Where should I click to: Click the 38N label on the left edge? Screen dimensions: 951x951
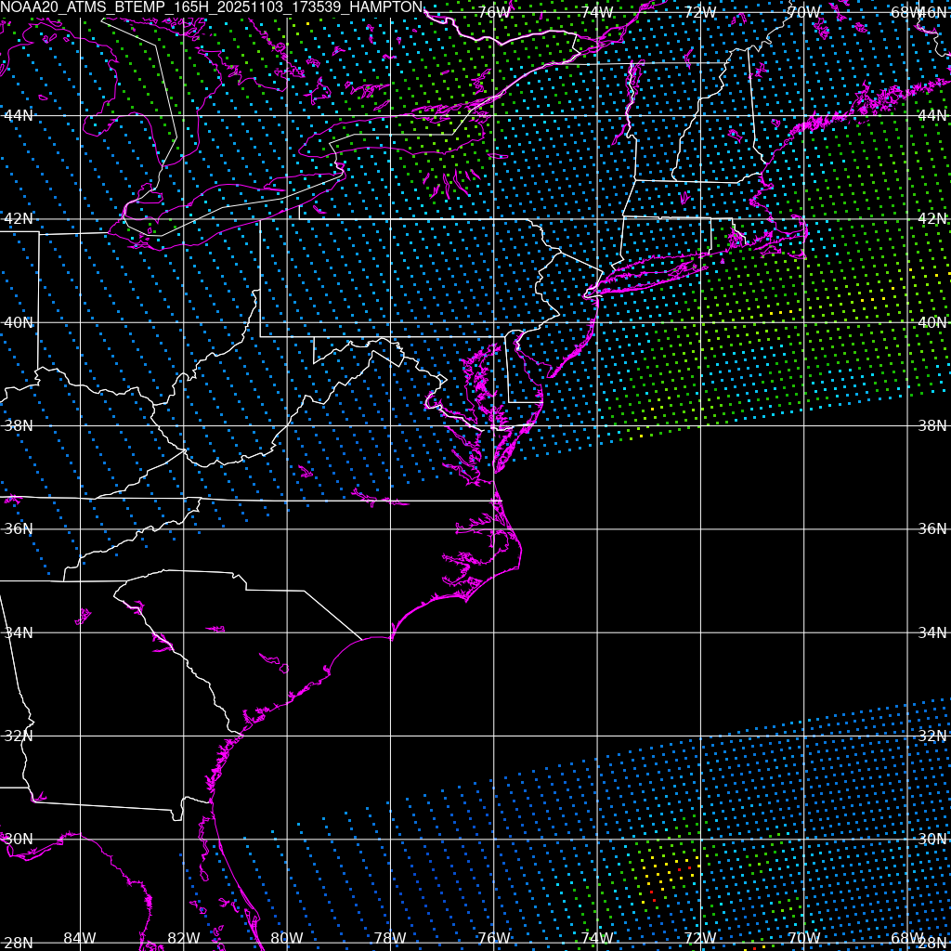pos(19,425)
